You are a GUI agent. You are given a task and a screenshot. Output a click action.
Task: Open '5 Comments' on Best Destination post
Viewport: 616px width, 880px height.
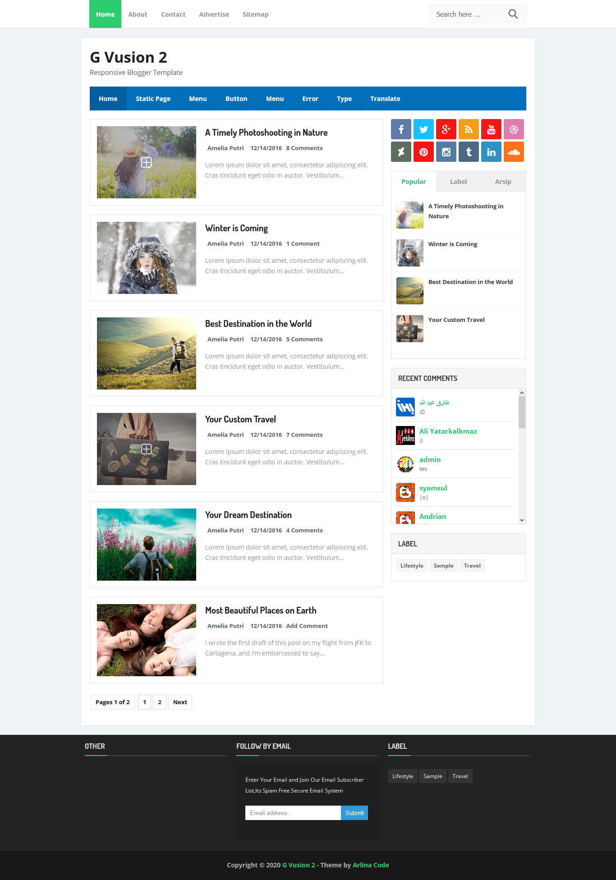click(304, 339)
